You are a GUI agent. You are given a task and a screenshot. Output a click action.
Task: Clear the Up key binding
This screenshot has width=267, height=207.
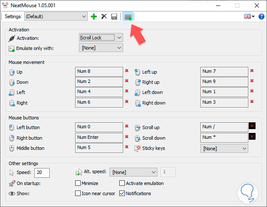tap(126, 71)
